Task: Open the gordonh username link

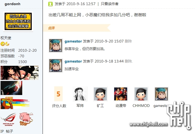Action: 12,4
